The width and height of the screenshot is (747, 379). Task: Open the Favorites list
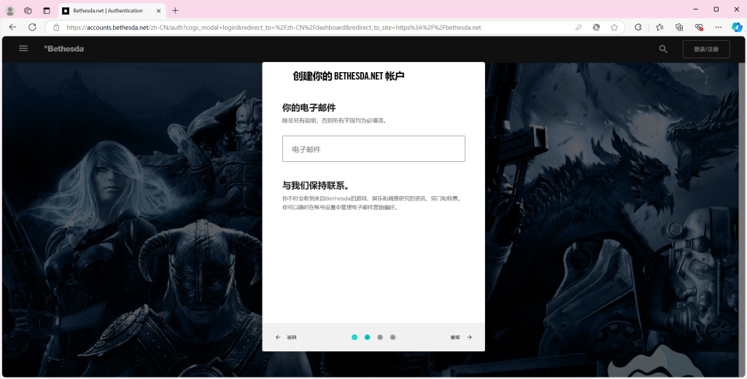659,28
